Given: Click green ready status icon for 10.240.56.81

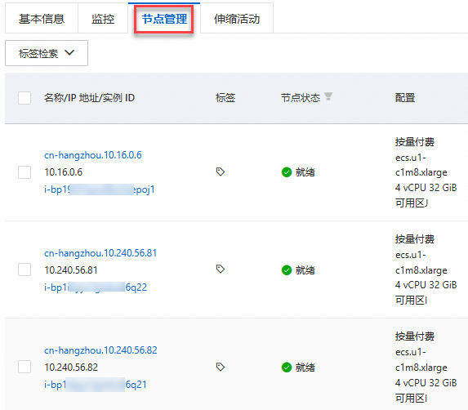Looking at the screenshot, I should [x=287, y=270].
